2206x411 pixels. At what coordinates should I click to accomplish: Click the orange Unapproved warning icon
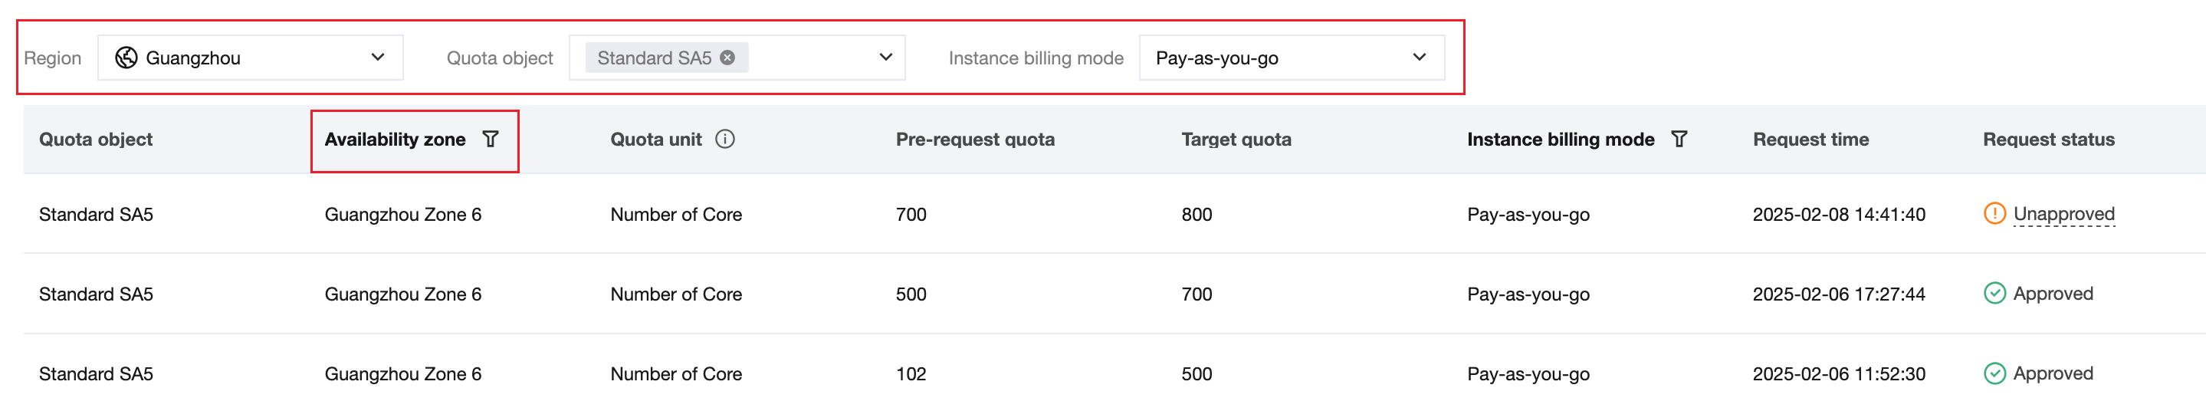pos(1994,214)
